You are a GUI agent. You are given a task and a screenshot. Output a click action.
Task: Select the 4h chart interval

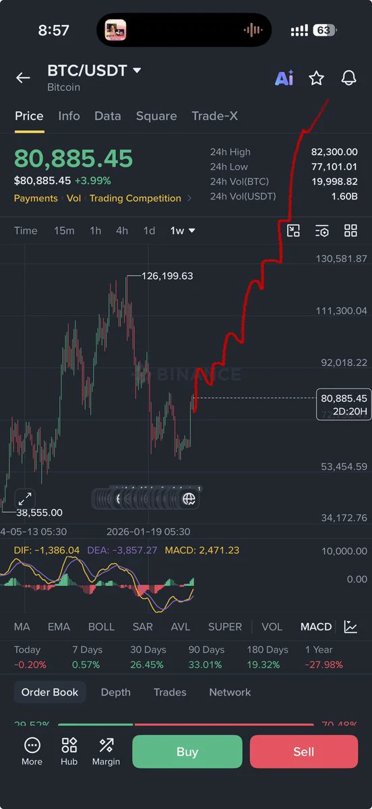coord(122,231)
